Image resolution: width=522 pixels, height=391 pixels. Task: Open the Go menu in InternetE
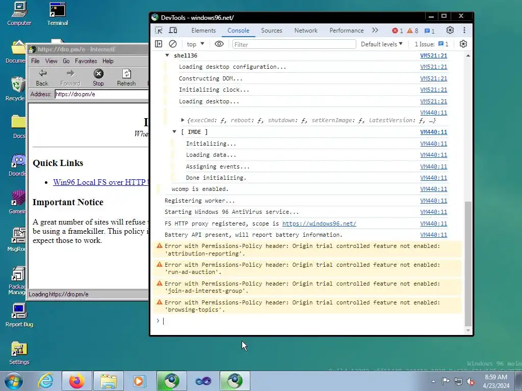coord(66,61)
